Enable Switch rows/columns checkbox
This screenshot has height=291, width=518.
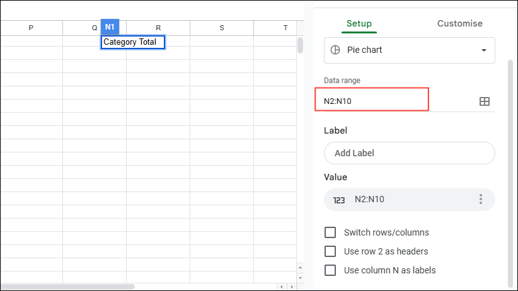point(330,232)
